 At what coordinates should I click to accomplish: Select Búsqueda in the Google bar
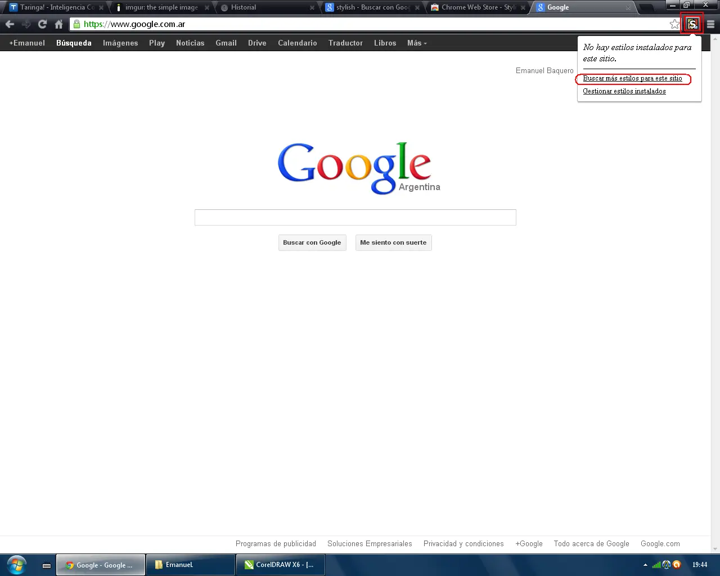74,43
